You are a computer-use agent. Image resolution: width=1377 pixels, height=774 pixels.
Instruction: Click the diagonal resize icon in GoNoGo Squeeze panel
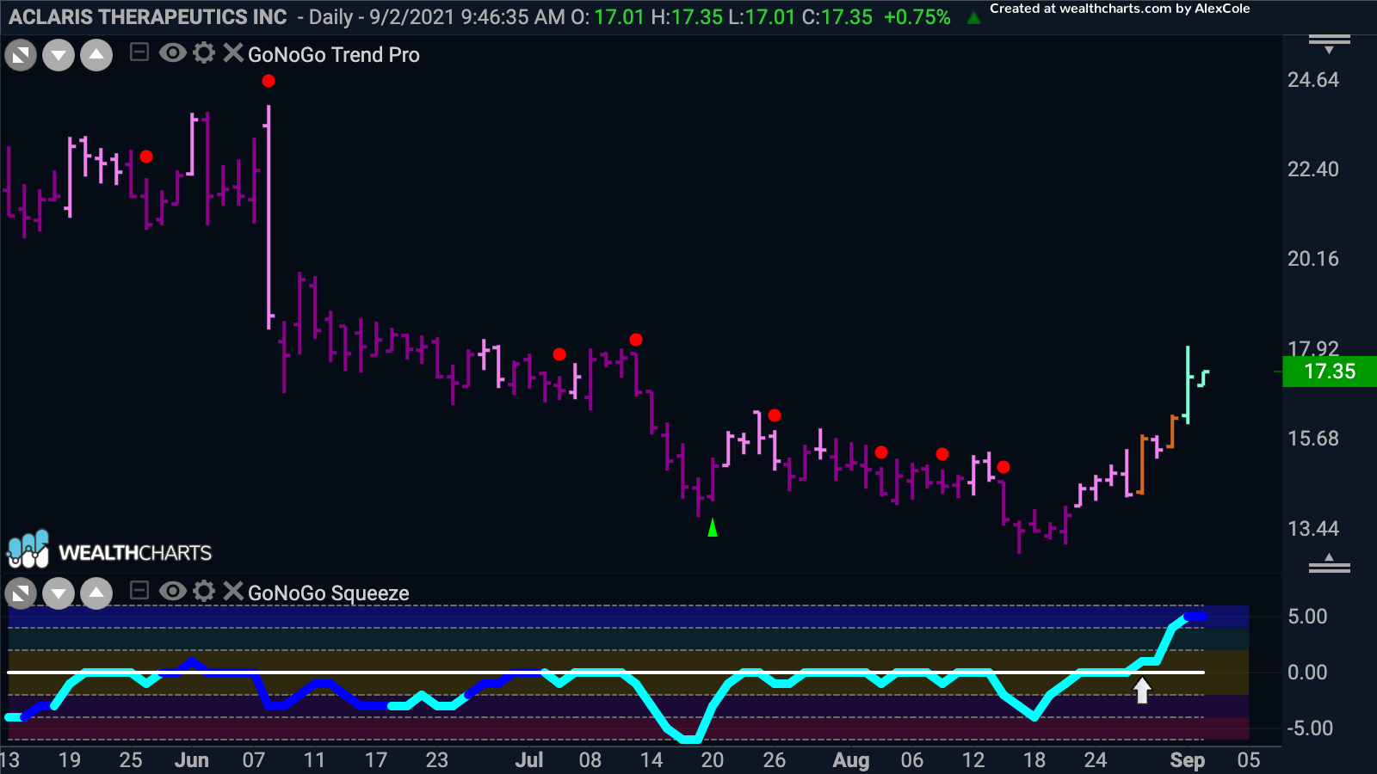(x=21, y=593)
